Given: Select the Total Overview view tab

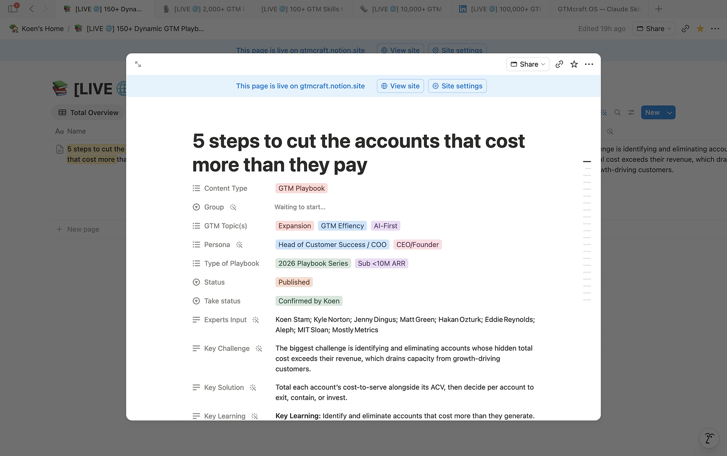Looking at the screenshot, I should pos(89,113).
